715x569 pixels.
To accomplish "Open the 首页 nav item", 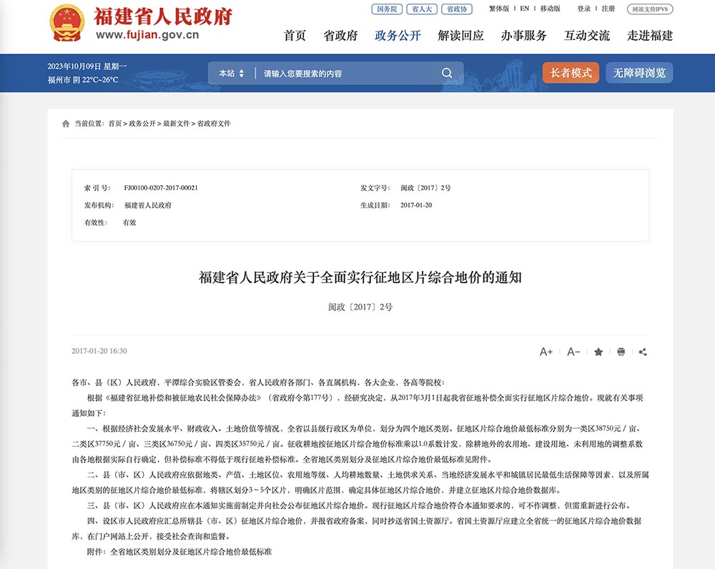I will tap(295, 36).
